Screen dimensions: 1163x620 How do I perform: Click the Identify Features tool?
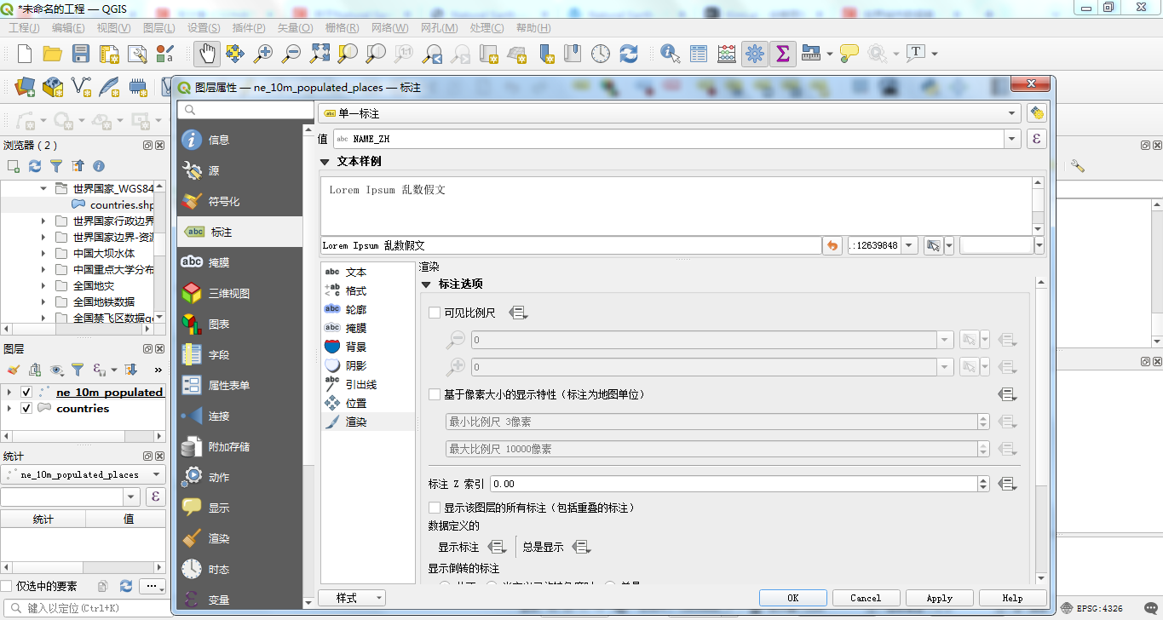point(671,54)
